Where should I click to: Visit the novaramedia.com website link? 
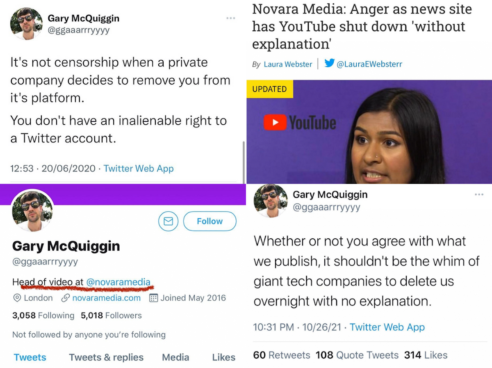pos(106,298)
